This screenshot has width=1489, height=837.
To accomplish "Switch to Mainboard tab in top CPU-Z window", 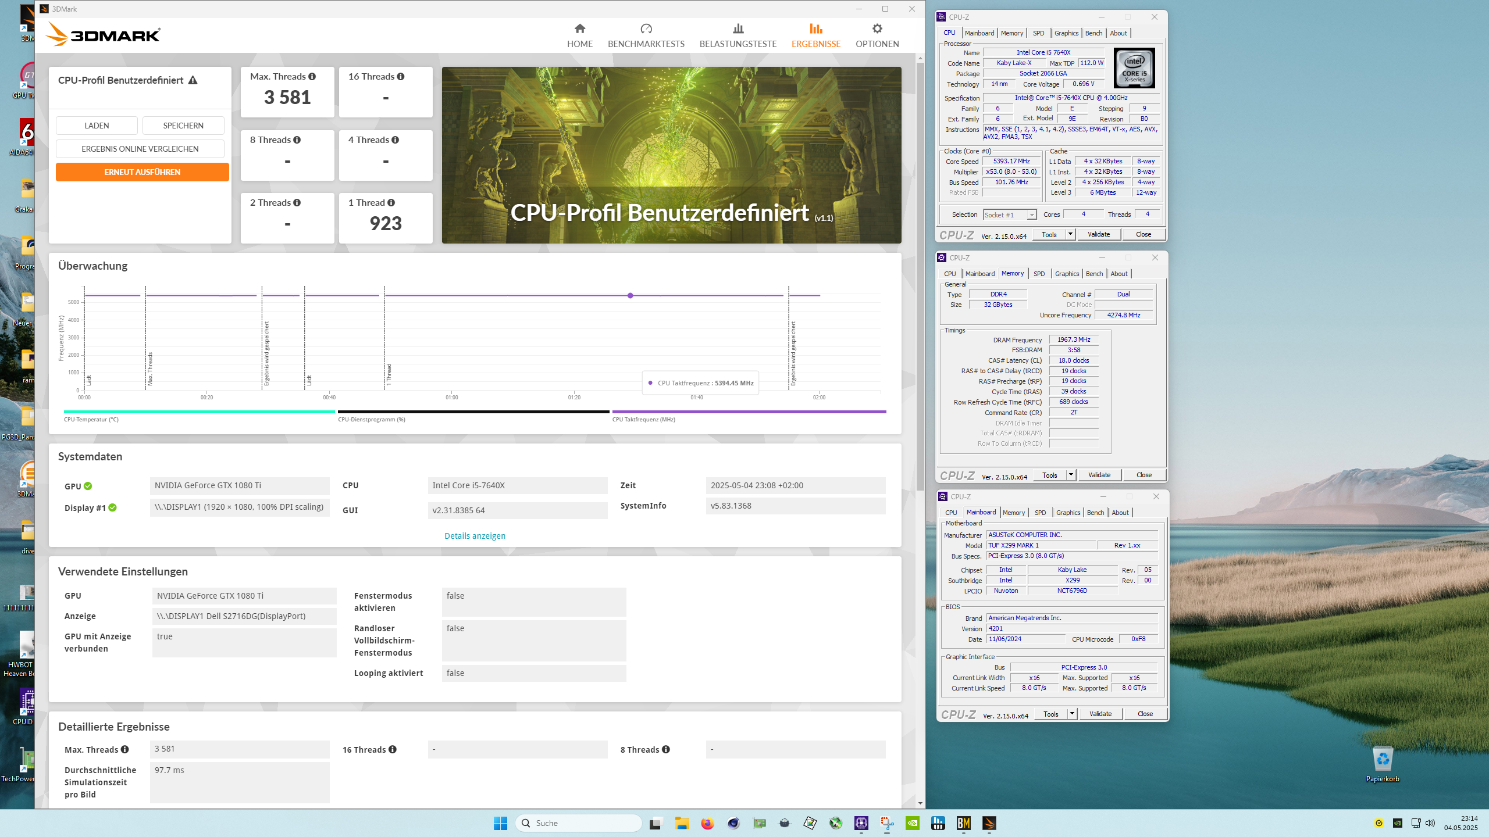I will tap(979, 33).
